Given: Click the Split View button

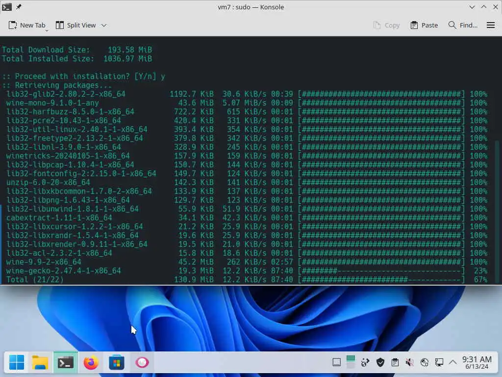Looking at the screenshot, I should tap(76, 26).
